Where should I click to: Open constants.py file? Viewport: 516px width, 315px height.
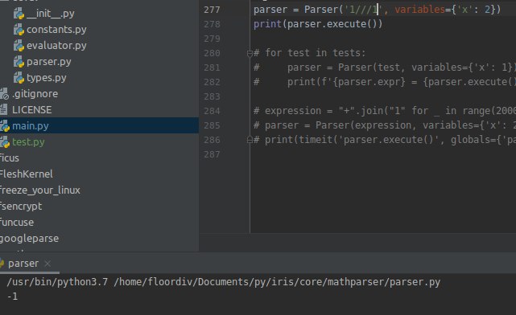pos(56,30)
